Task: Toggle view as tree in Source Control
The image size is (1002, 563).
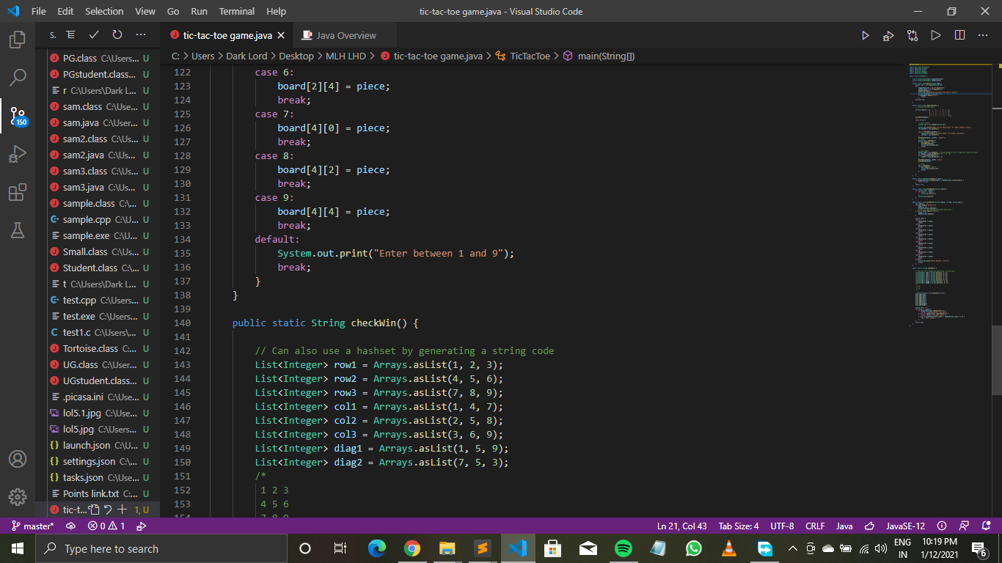Action: (70, 34)
